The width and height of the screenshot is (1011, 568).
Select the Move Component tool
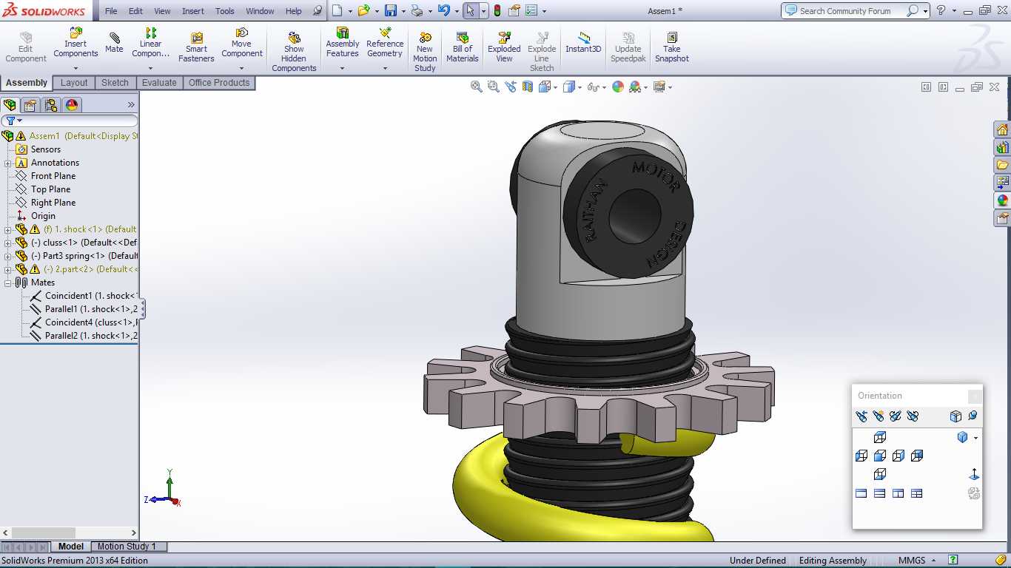click(241, 42)
